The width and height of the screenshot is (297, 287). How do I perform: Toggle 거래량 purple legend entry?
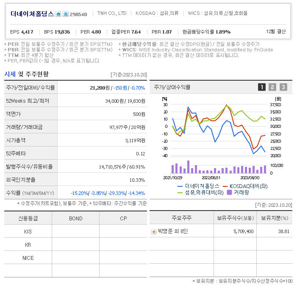pos(238,192)
